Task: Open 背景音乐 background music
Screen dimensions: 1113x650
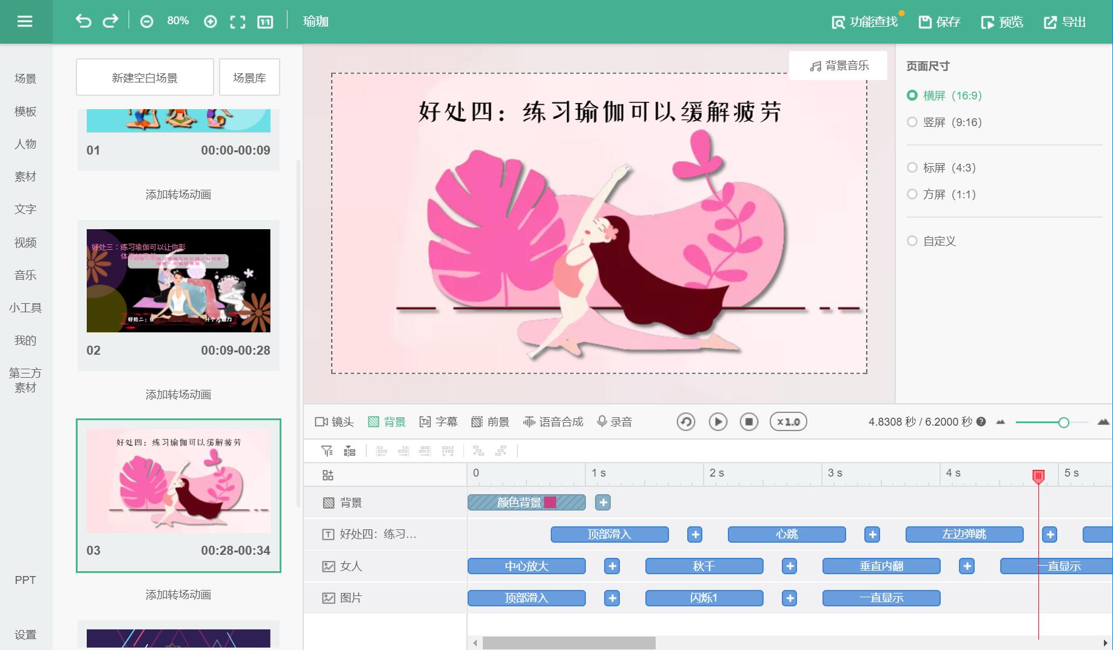Action: pyautogui.click(x=838, y=65)
